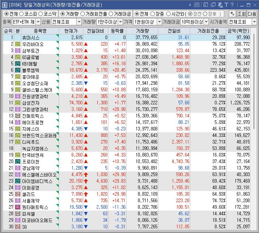Click the arrows icon beside the 조회 button

233,14
